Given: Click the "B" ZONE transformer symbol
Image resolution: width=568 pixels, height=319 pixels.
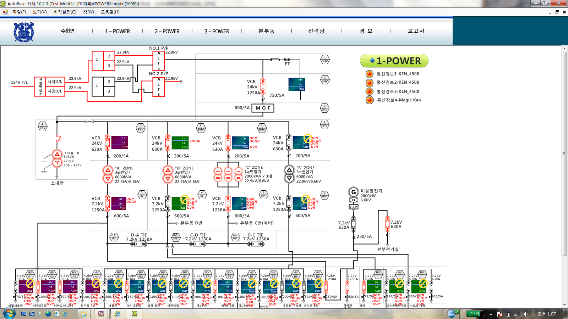Looking at the screenshot, I should [289, 174].
